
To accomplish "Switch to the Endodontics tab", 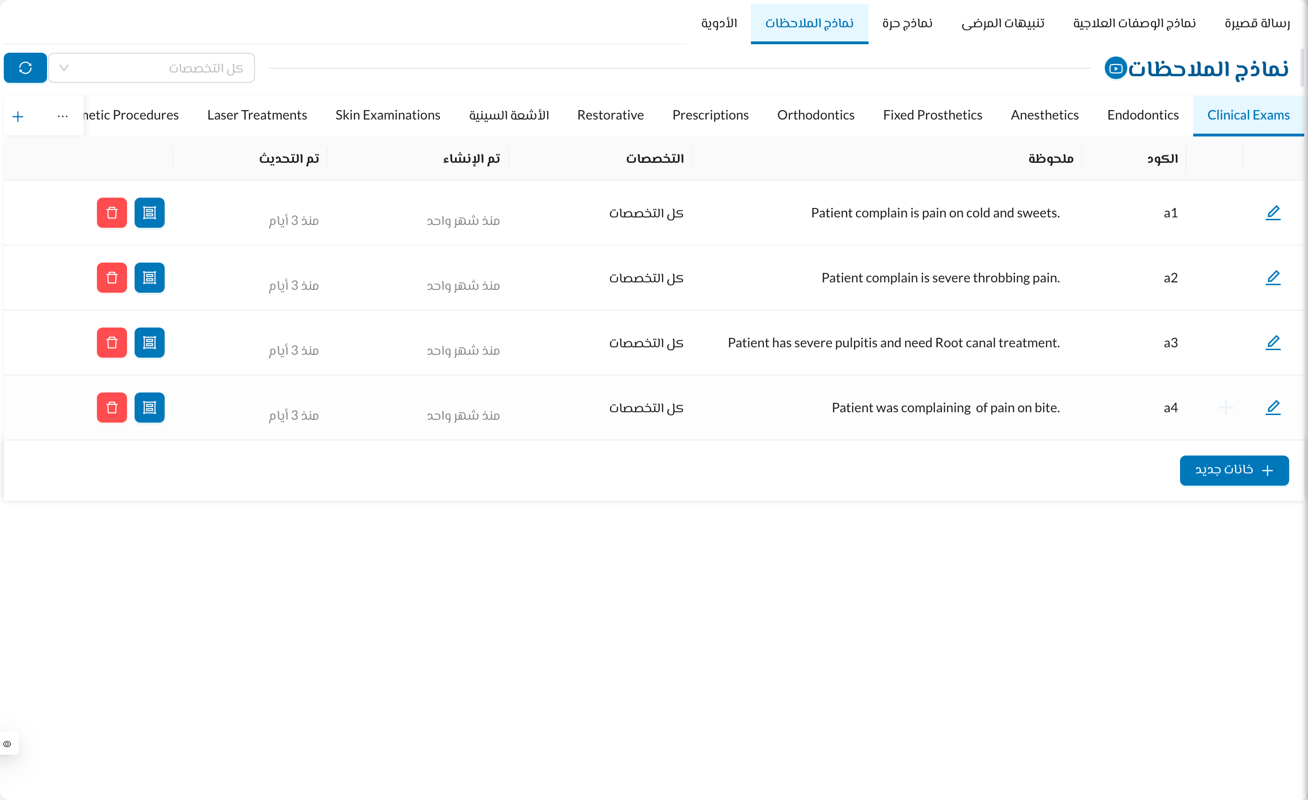I will [x=1142, y=115].
